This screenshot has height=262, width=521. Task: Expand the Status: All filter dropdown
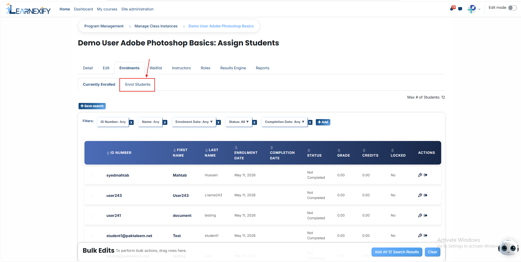click(x=239, y=122)
